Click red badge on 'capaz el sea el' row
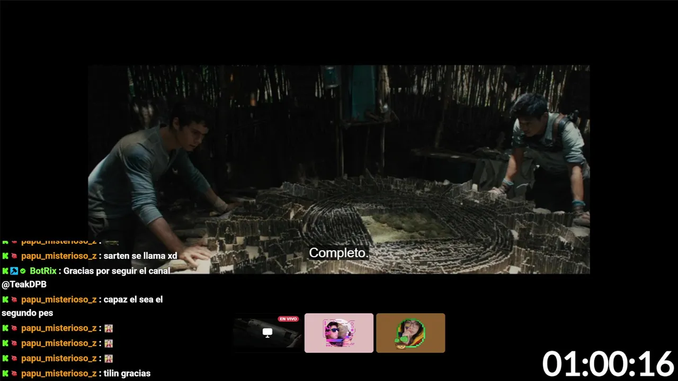This screenshot has height=381, width=678. (14, 300)
